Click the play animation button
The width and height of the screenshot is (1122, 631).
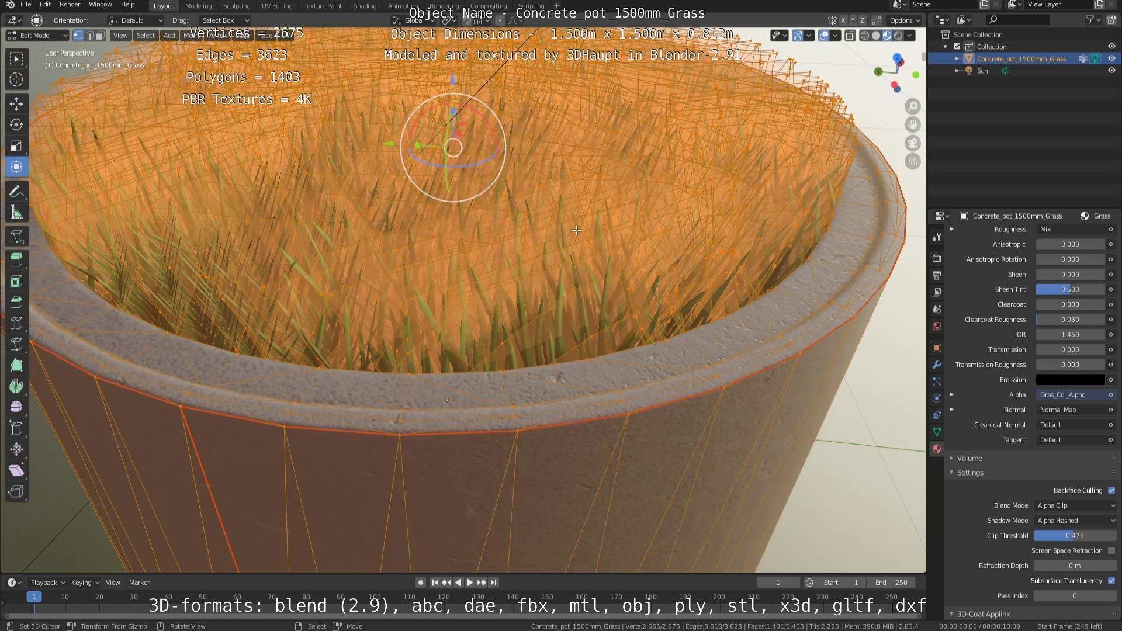coord(469,583)
